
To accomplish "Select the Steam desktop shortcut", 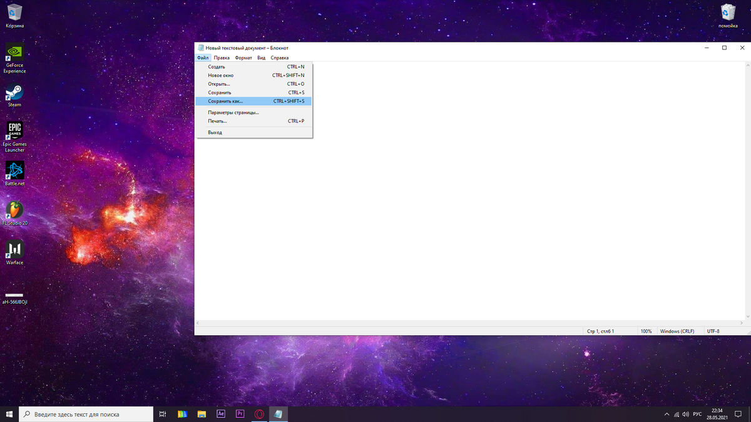I will (x=14, y=96).
